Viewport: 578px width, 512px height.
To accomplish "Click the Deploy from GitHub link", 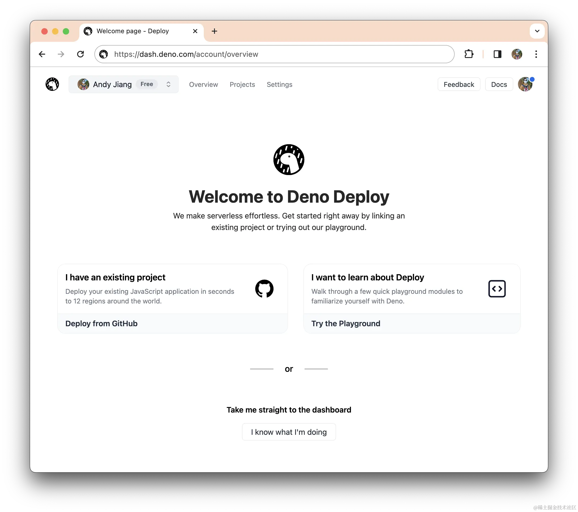I will coord(101,324).
